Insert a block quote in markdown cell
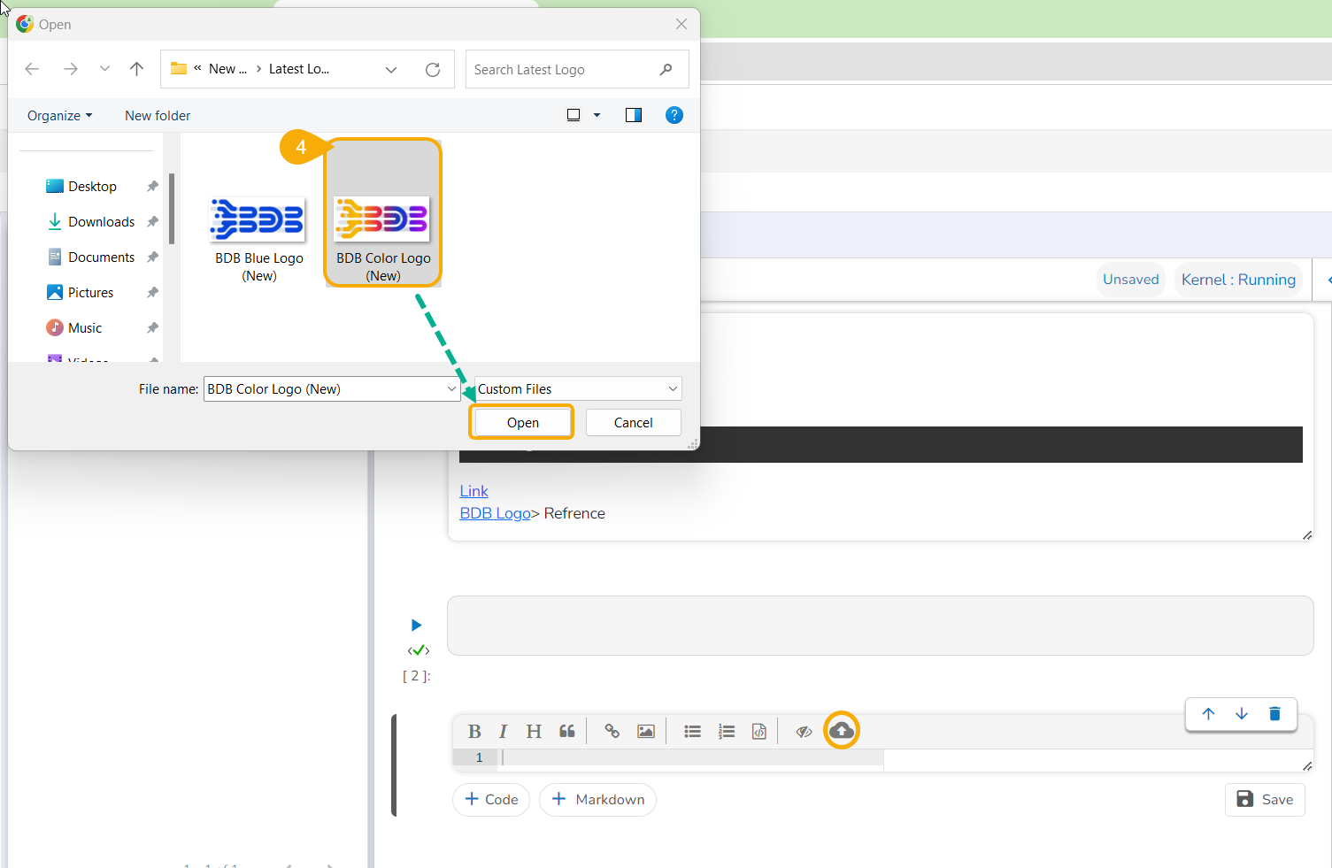1332x868 pixels. (x=567, y=731)
